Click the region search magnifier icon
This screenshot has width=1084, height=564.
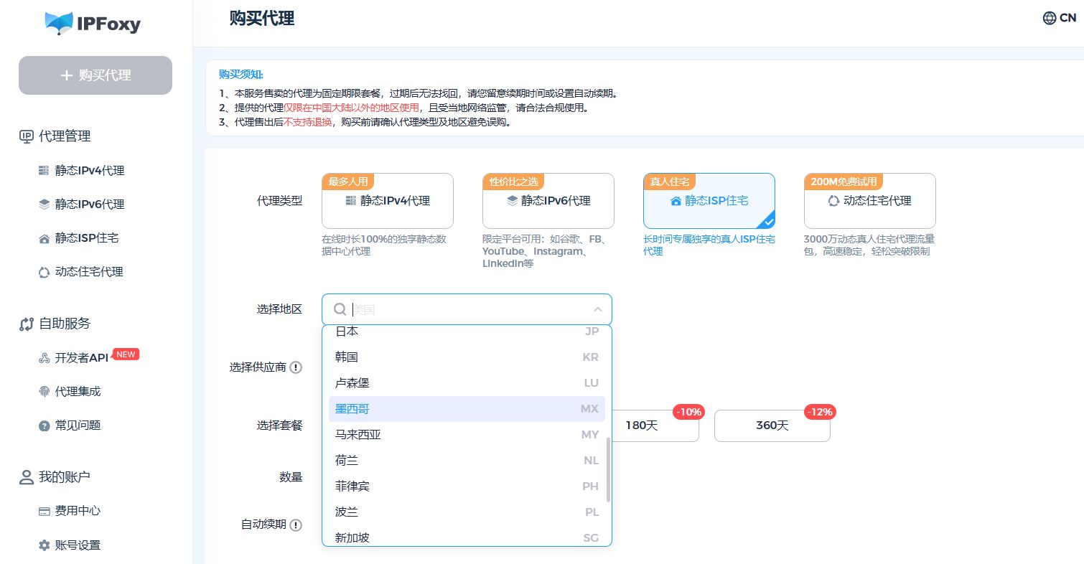(340, 309)
